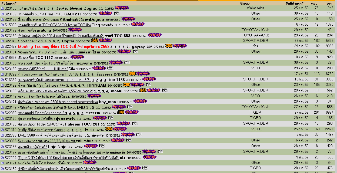This screenshot has width=337, height=173.
Task: Click the HOT badge on thread S21310
Action: [109, 129]
